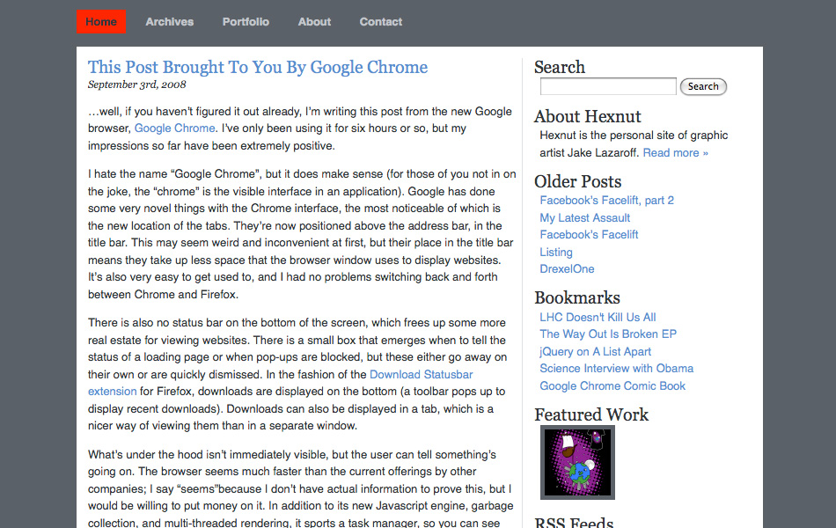The width and height of the screenshot is (836, 528).
Task: Click the date September 3rd, 2008
Action: click(137, 84)
